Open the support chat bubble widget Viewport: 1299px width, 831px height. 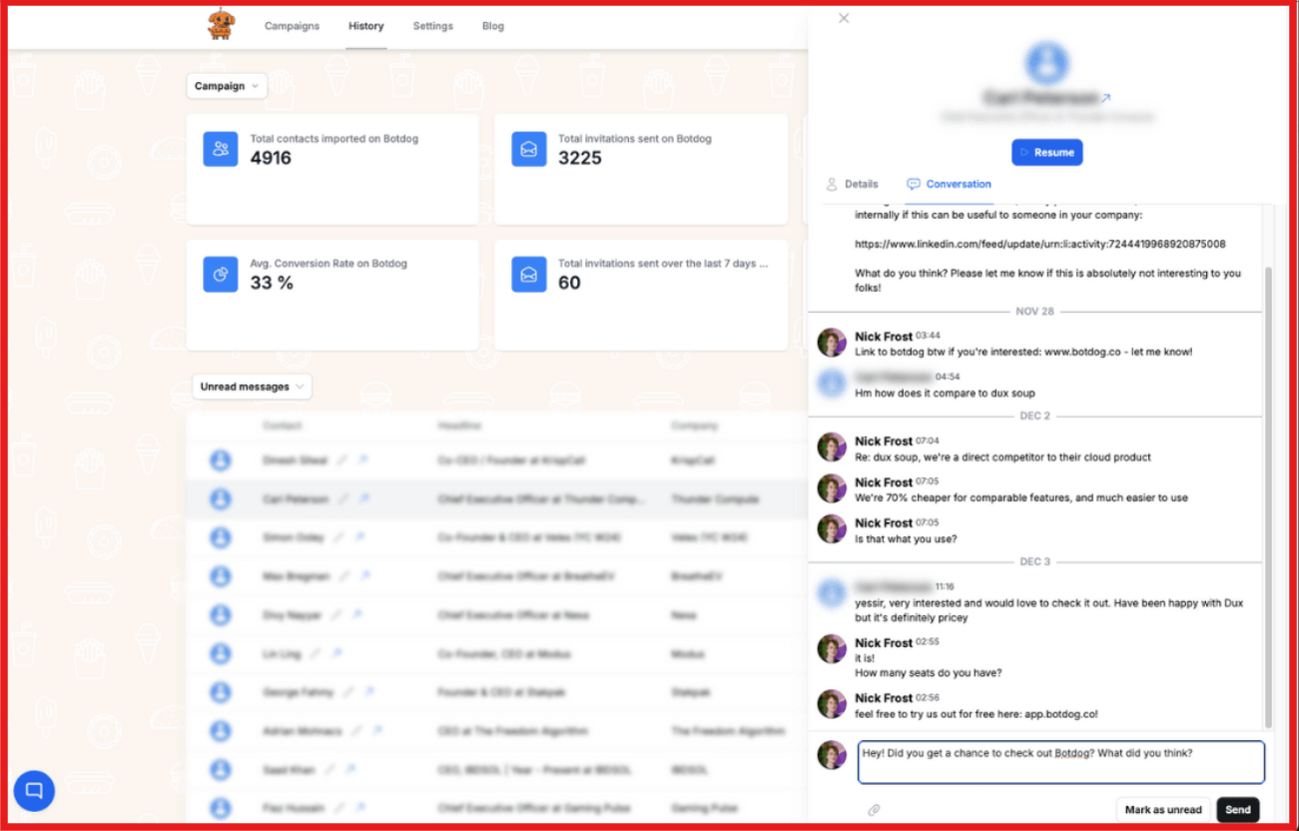tap(34, 791)
